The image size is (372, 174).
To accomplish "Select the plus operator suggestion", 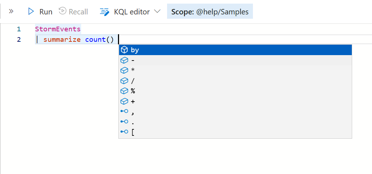I will [235, 102].
